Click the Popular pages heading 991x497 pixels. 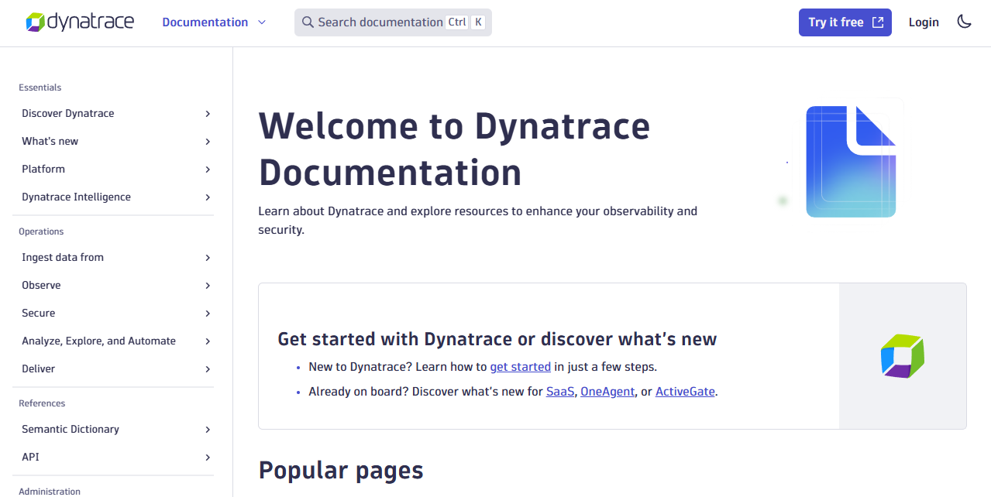[341, 471]
